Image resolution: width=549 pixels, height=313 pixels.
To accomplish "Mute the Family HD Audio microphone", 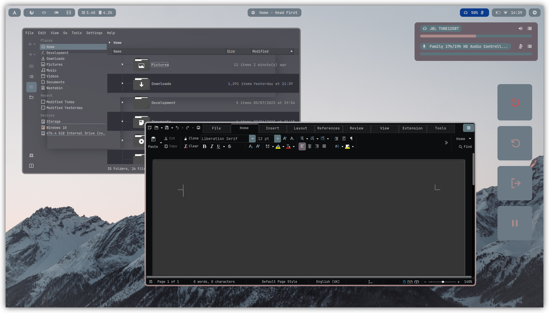I will (x=520, y=46).
